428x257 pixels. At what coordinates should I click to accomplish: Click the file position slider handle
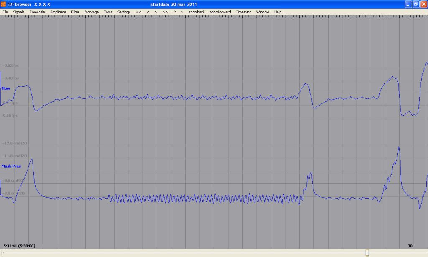(x=367, y=253)
